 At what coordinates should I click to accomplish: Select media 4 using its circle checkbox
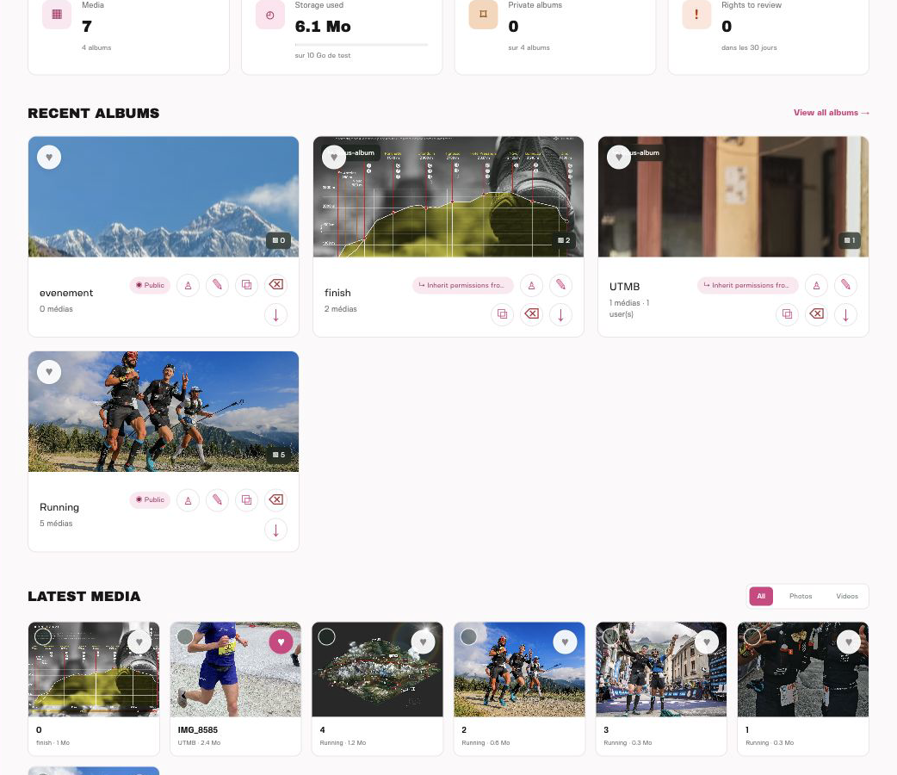pos(326,636)
